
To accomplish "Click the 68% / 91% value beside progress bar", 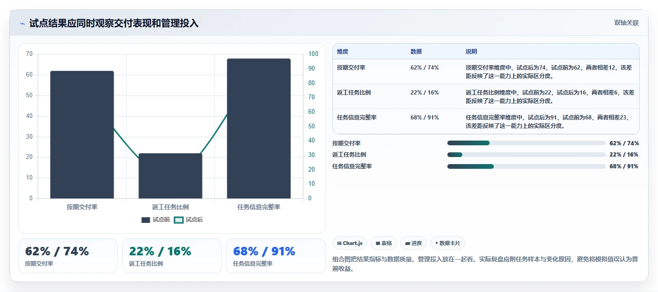I will coord(624,166).
